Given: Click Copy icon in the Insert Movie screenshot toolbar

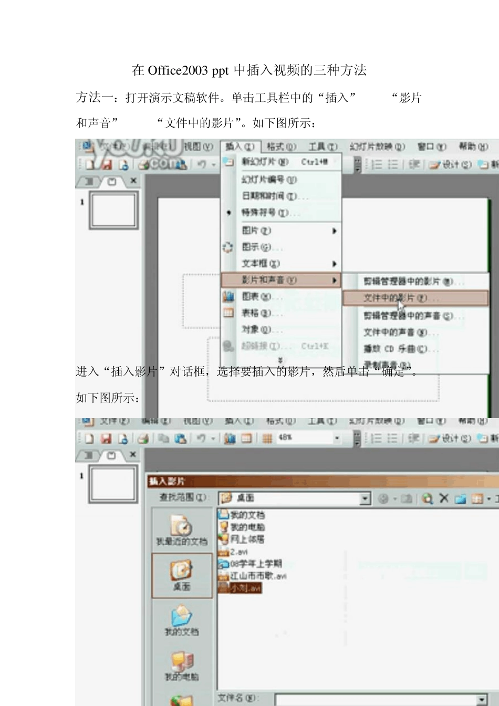Looking at the screenshot, I should tap(164, 438).
